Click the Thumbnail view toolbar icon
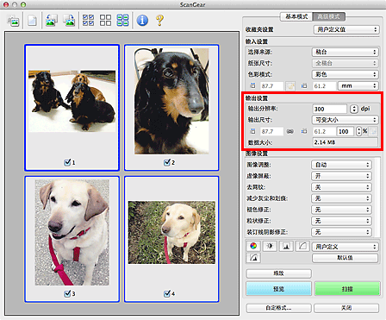Viewport: 386px width, 320px height. click(14, 21)
